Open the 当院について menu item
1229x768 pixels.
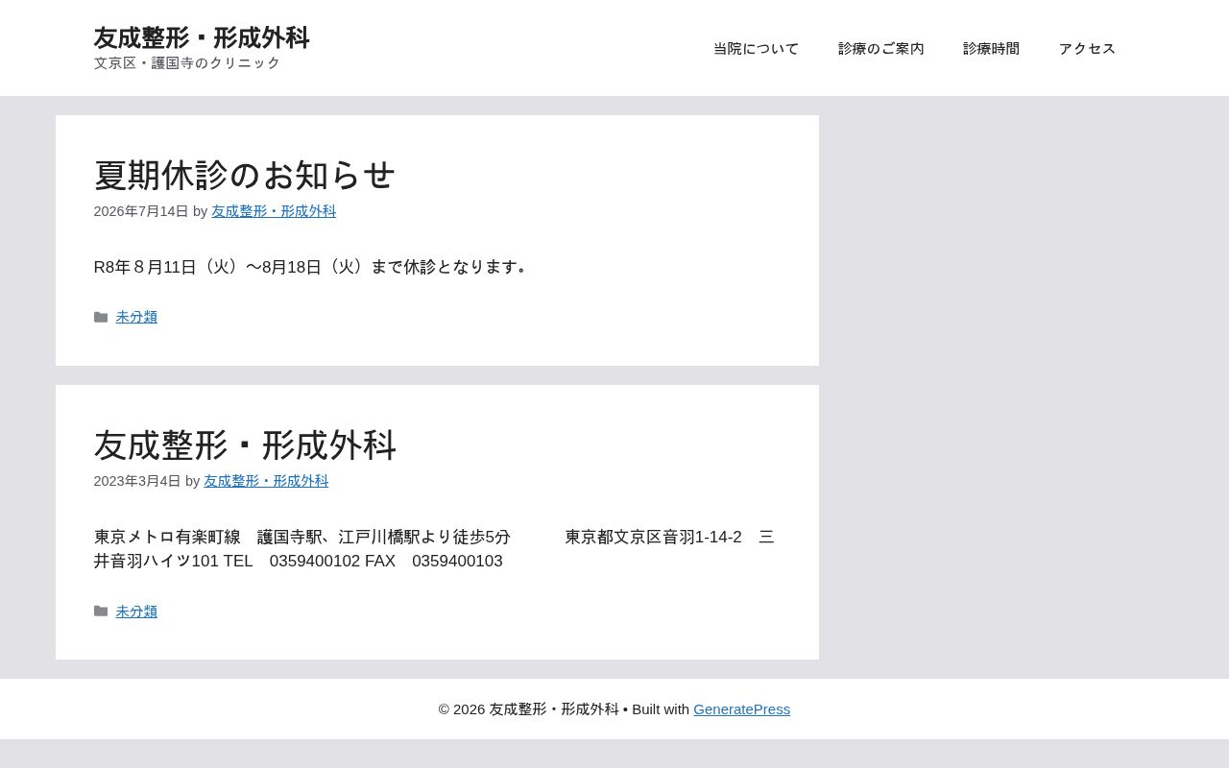tap(756, 48)
